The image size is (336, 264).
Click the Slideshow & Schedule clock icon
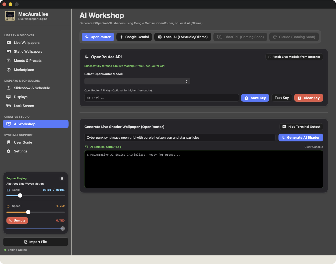click(9, 88)
